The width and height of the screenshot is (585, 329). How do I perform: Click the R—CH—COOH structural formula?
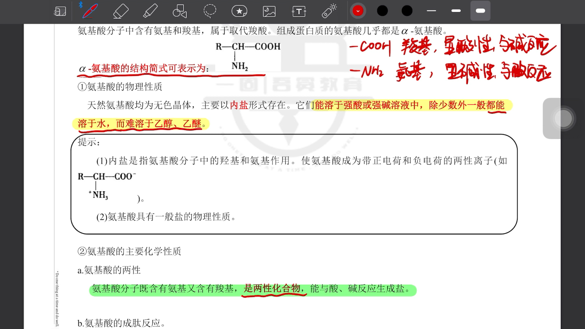click(248, 56)
